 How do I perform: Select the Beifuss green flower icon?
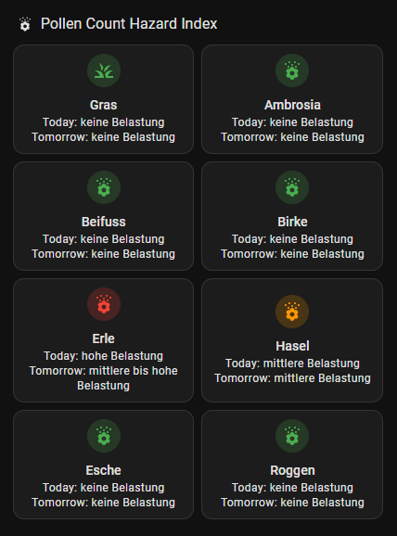point(104,187)
